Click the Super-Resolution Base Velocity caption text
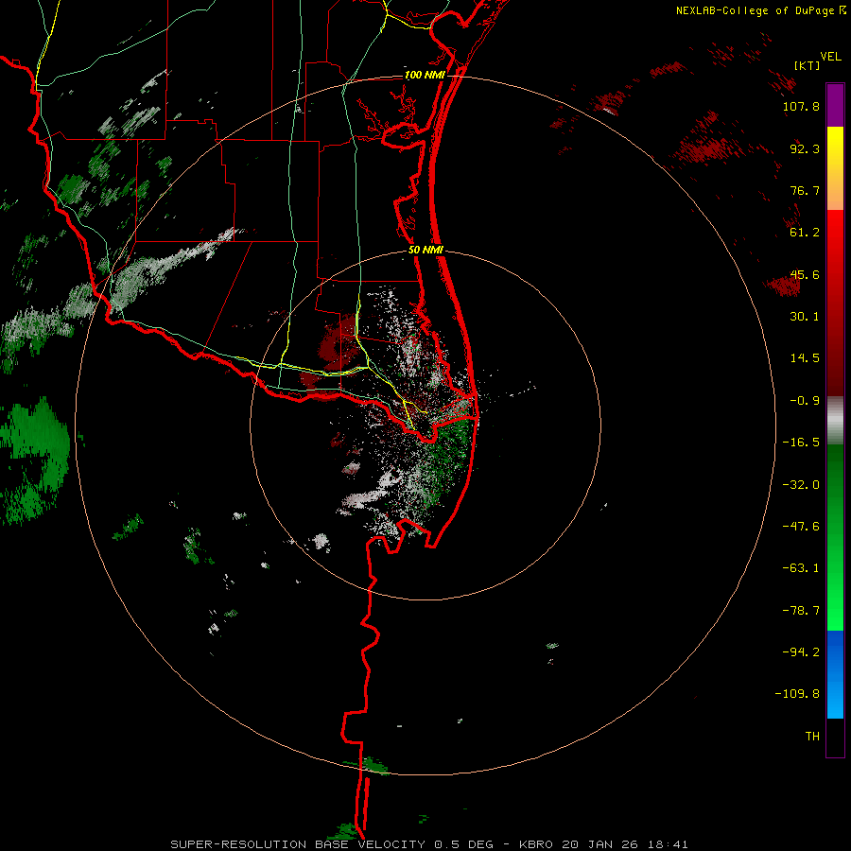 [429, 844]
